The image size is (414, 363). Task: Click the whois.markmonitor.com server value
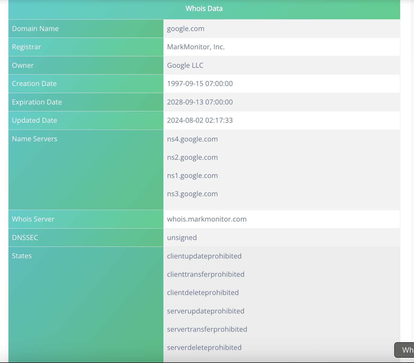point(207,219)
